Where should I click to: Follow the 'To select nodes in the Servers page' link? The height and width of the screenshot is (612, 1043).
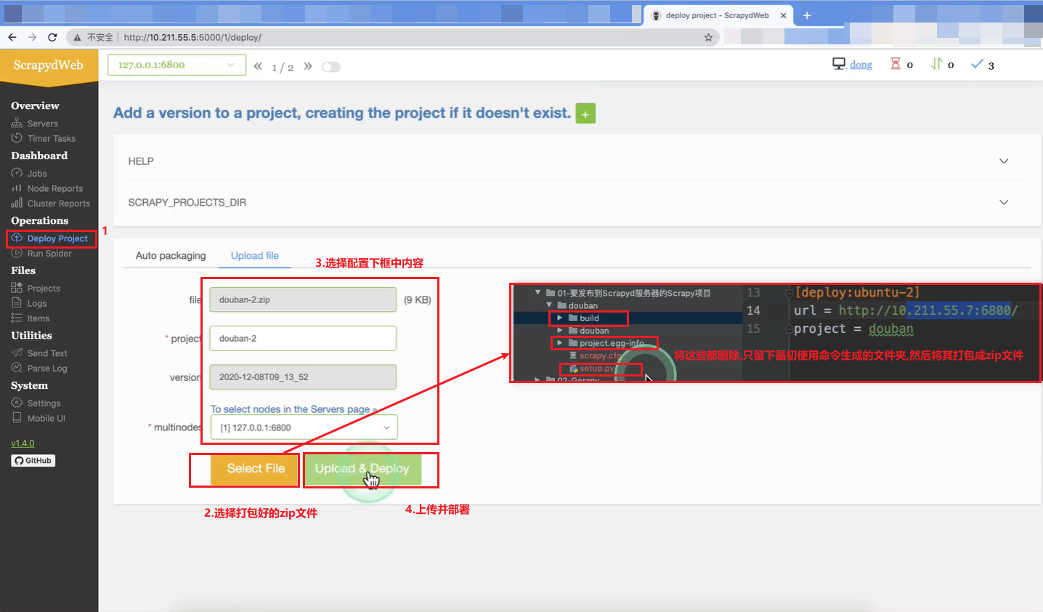coord(293,409)
